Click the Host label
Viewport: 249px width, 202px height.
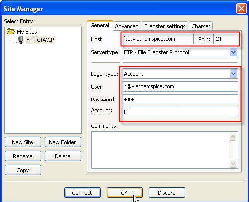pyautogui.click(x=97, y=39)
